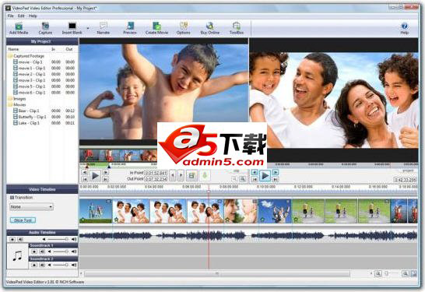The width and height of the screenshot is (425, 292).
Task: Zoom out the clip preview strip
Action: 234,178
